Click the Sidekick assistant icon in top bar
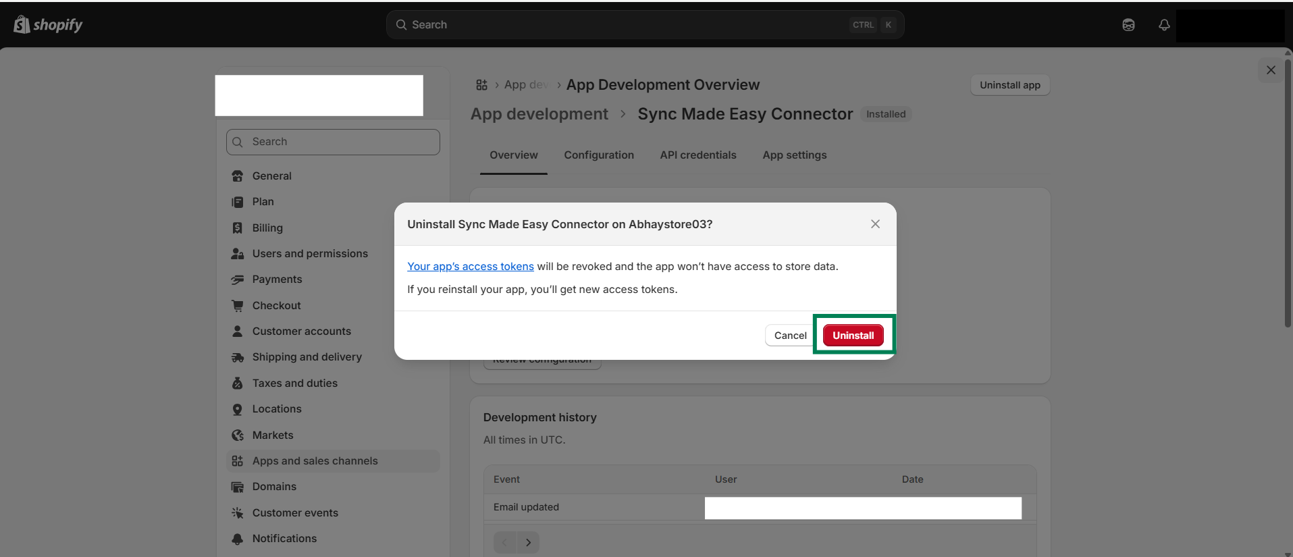Image resolution: width=1293 pixels, height=557 pixels. (x=1128, y=25)
